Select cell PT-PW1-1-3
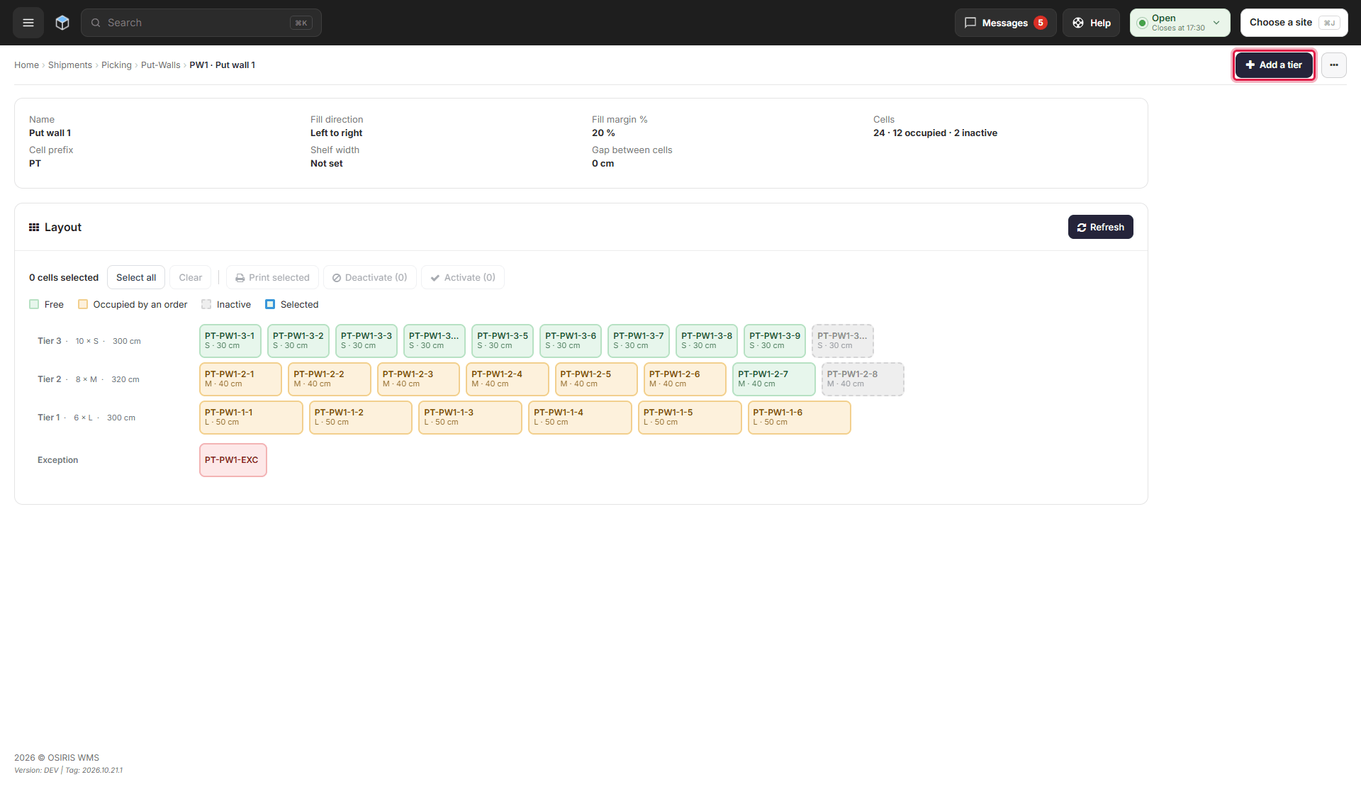The height and width of the screenshot is (794, 1361). (x=471, y=418)
